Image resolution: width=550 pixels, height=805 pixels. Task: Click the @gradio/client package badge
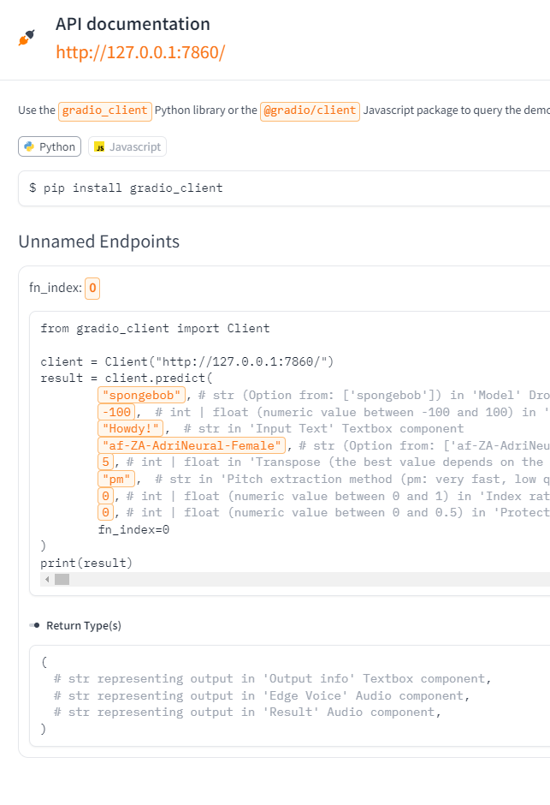(310, 110)
